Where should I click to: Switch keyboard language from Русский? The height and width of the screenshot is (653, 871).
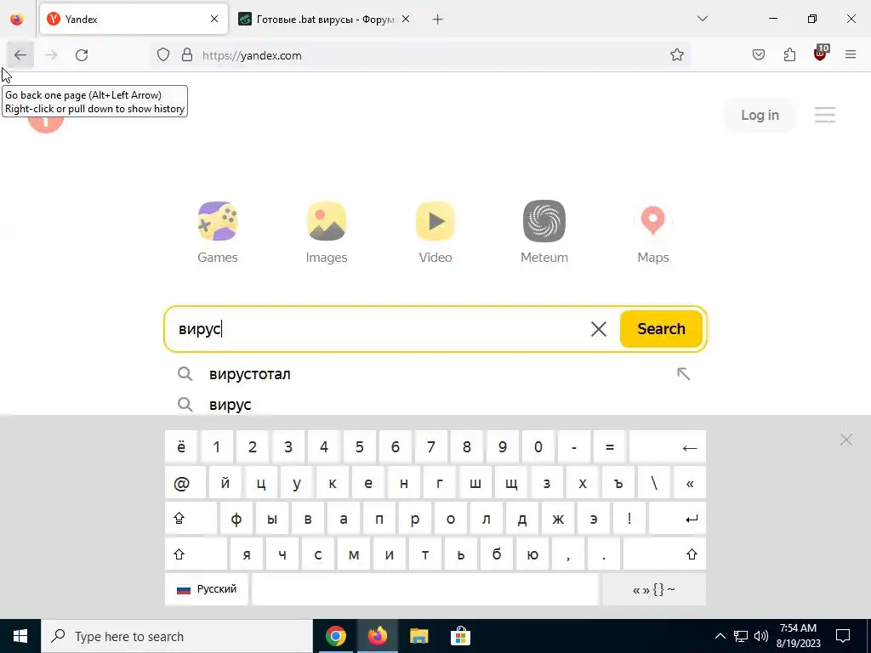pyautogui.click(x=207, y=589)
